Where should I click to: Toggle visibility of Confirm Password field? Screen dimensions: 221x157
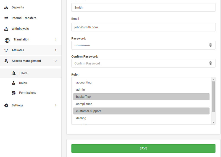(210, 63)
